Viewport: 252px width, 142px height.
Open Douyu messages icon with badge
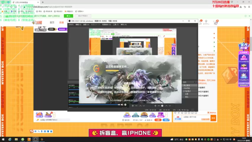click(x=200, y=21)
